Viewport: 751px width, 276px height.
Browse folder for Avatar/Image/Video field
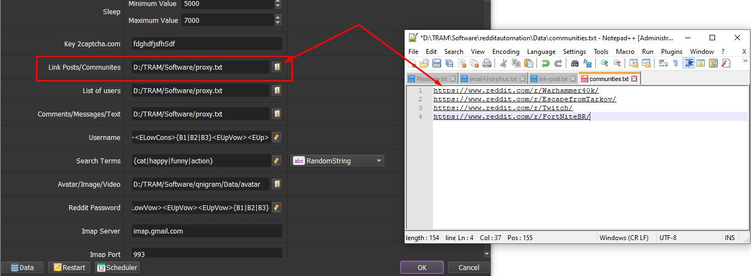pos(277,184)
